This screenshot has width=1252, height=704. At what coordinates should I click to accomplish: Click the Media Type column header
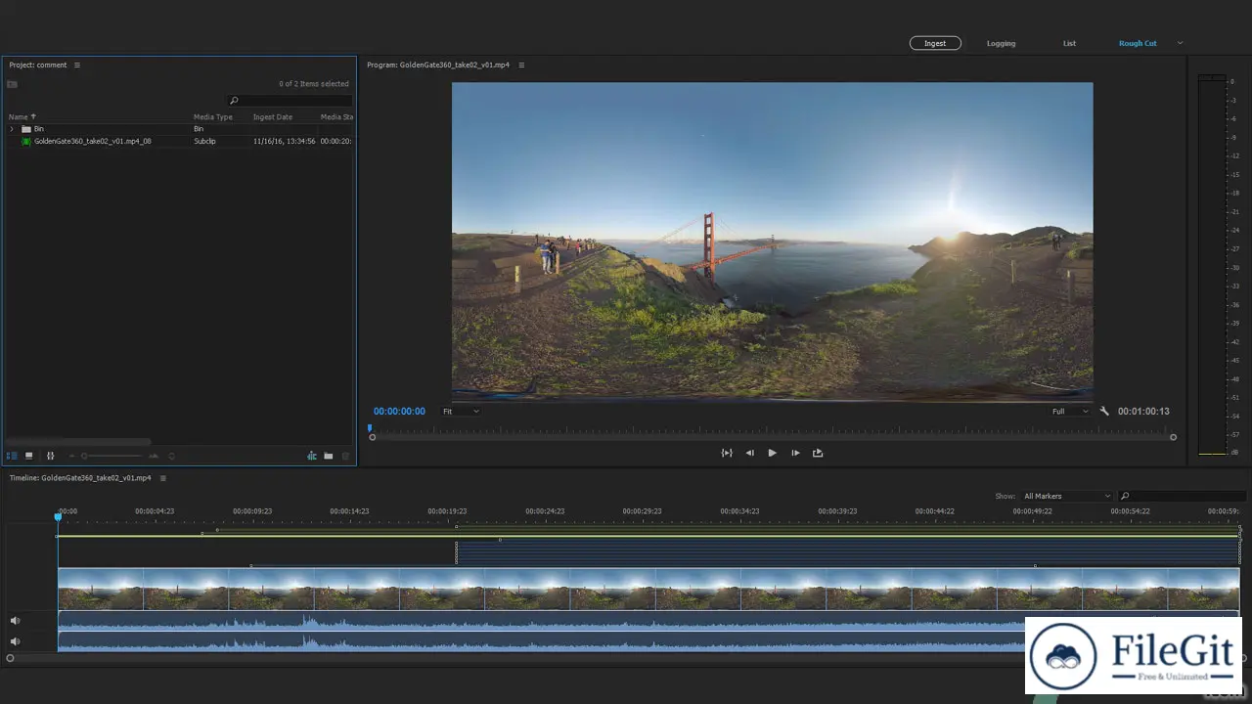[213, 116]
